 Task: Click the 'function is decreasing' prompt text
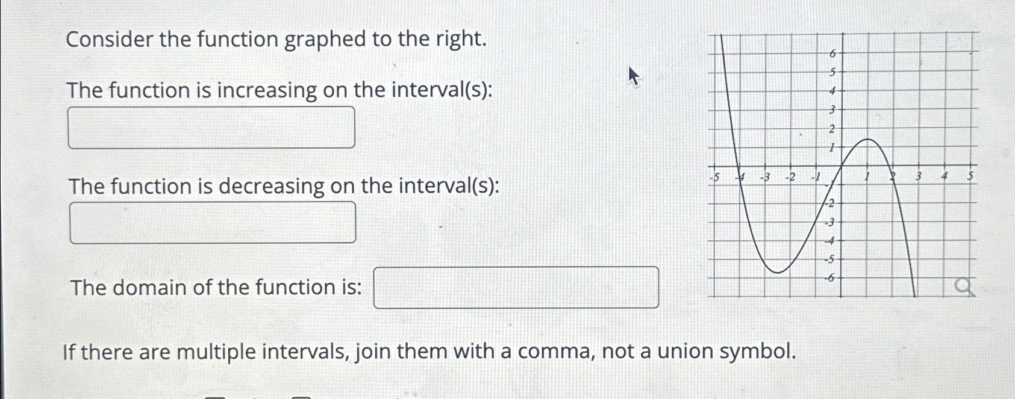click(284, 186)
